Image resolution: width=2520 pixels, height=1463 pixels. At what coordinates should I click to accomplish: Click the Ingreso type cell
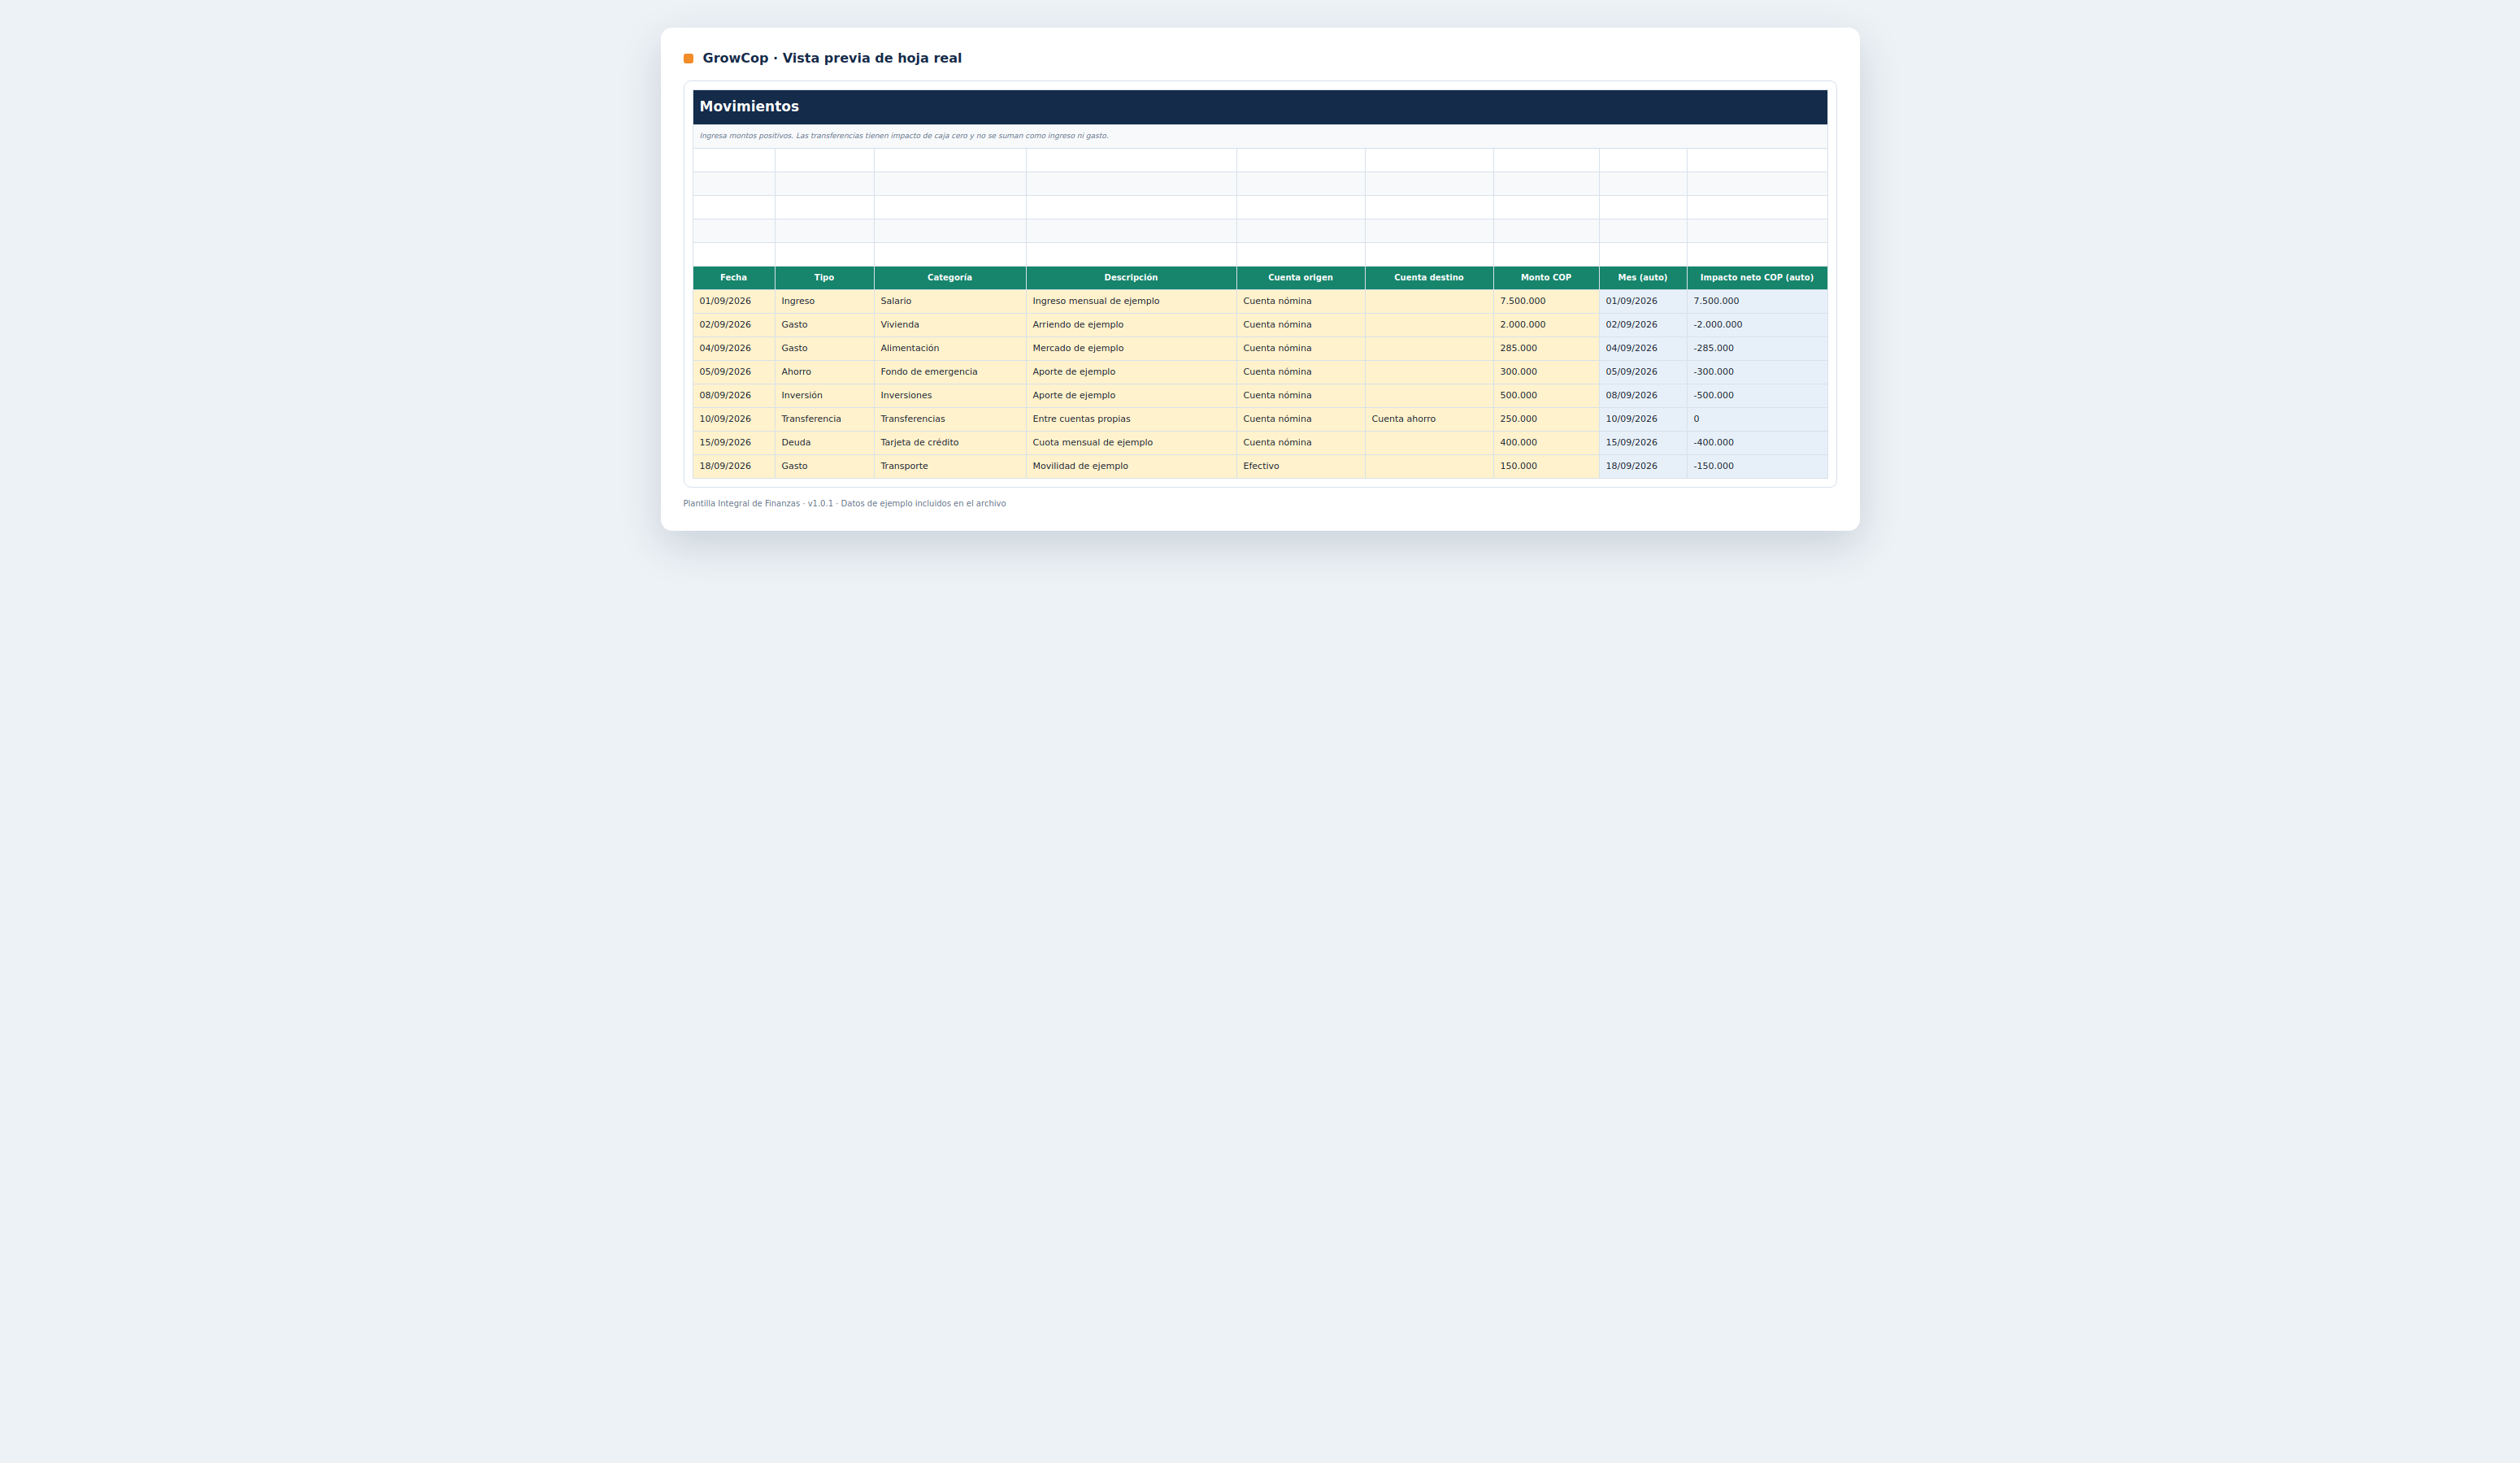pos(824,302)
